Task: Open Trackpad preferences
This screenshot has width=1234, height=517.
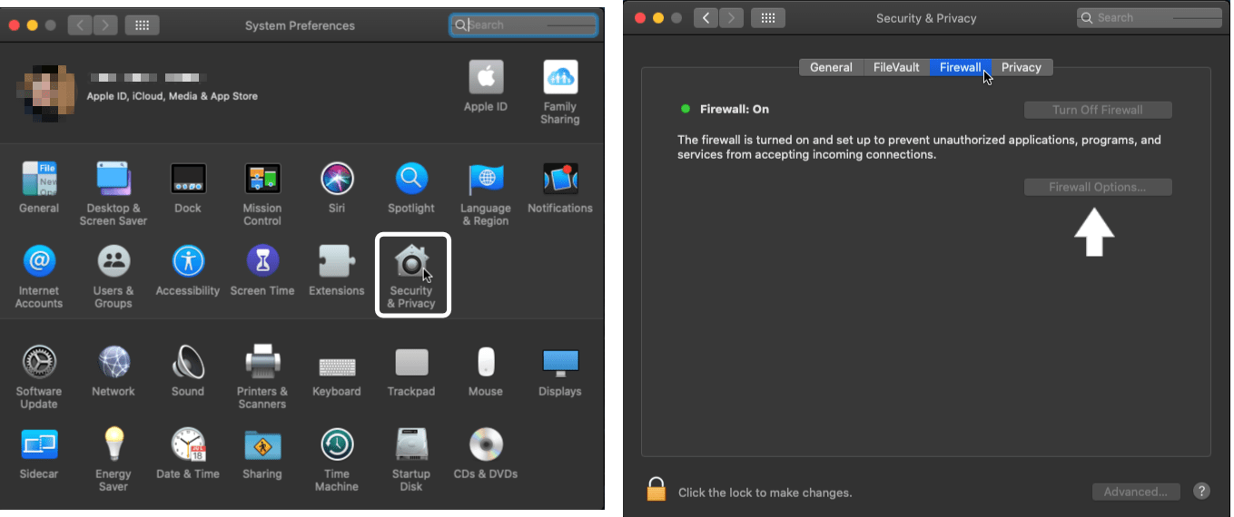Action: (411, 372)
